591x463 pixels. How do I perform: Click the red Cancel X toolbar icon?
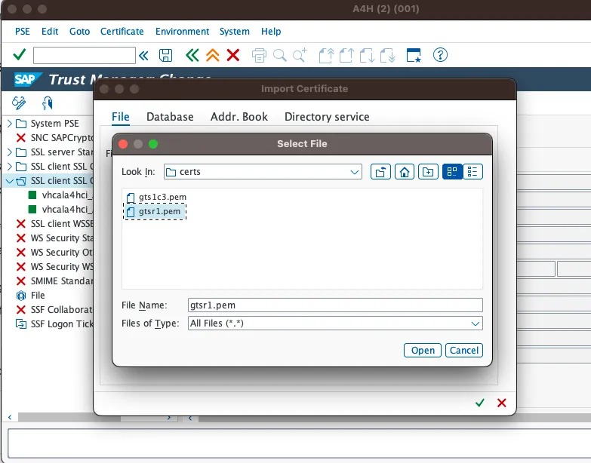[233, 55]
